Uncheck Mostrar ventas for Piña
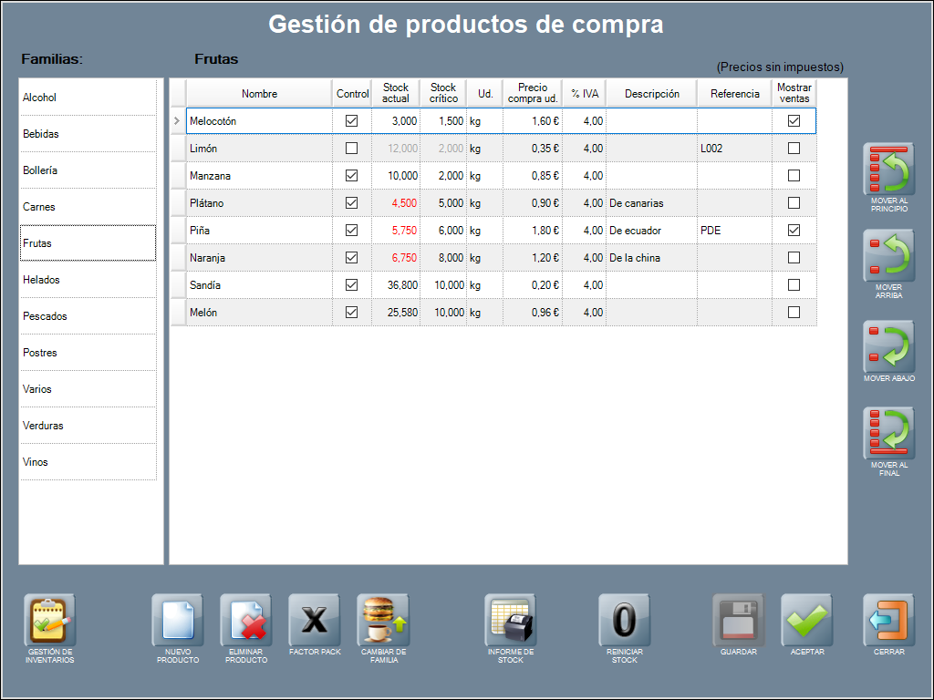The width and height of the screenshot is (934, 700). [794, 231]
